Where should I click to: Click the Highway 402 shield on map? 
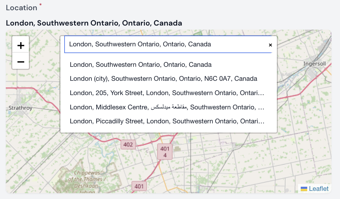click(128, 144)
